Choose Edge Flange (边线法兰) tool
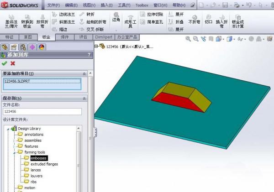This screenshot has width=274, height=192. point(63,14)
